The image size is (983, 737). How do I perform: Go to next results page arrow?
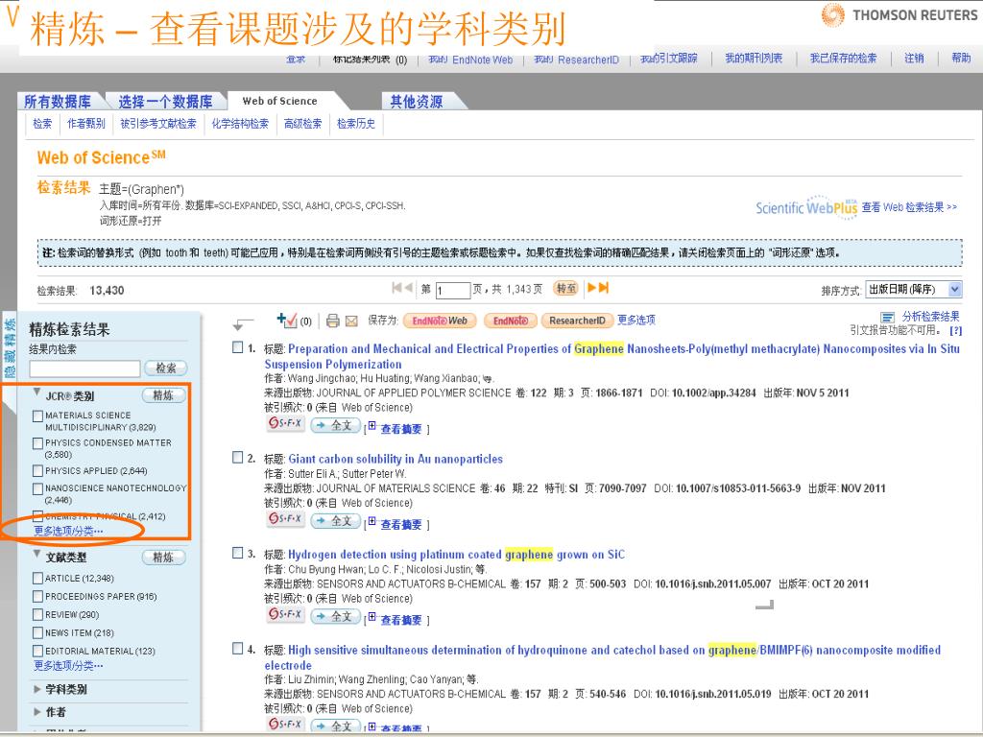coord(591,288)
